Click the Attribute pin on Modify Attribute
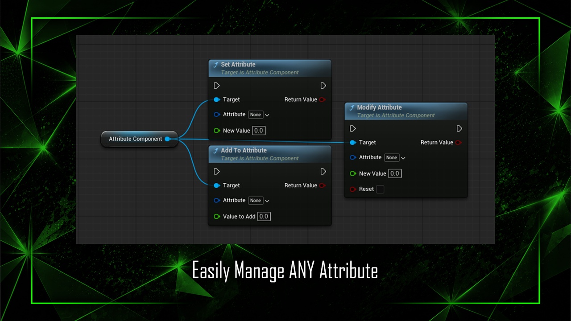 353,157
